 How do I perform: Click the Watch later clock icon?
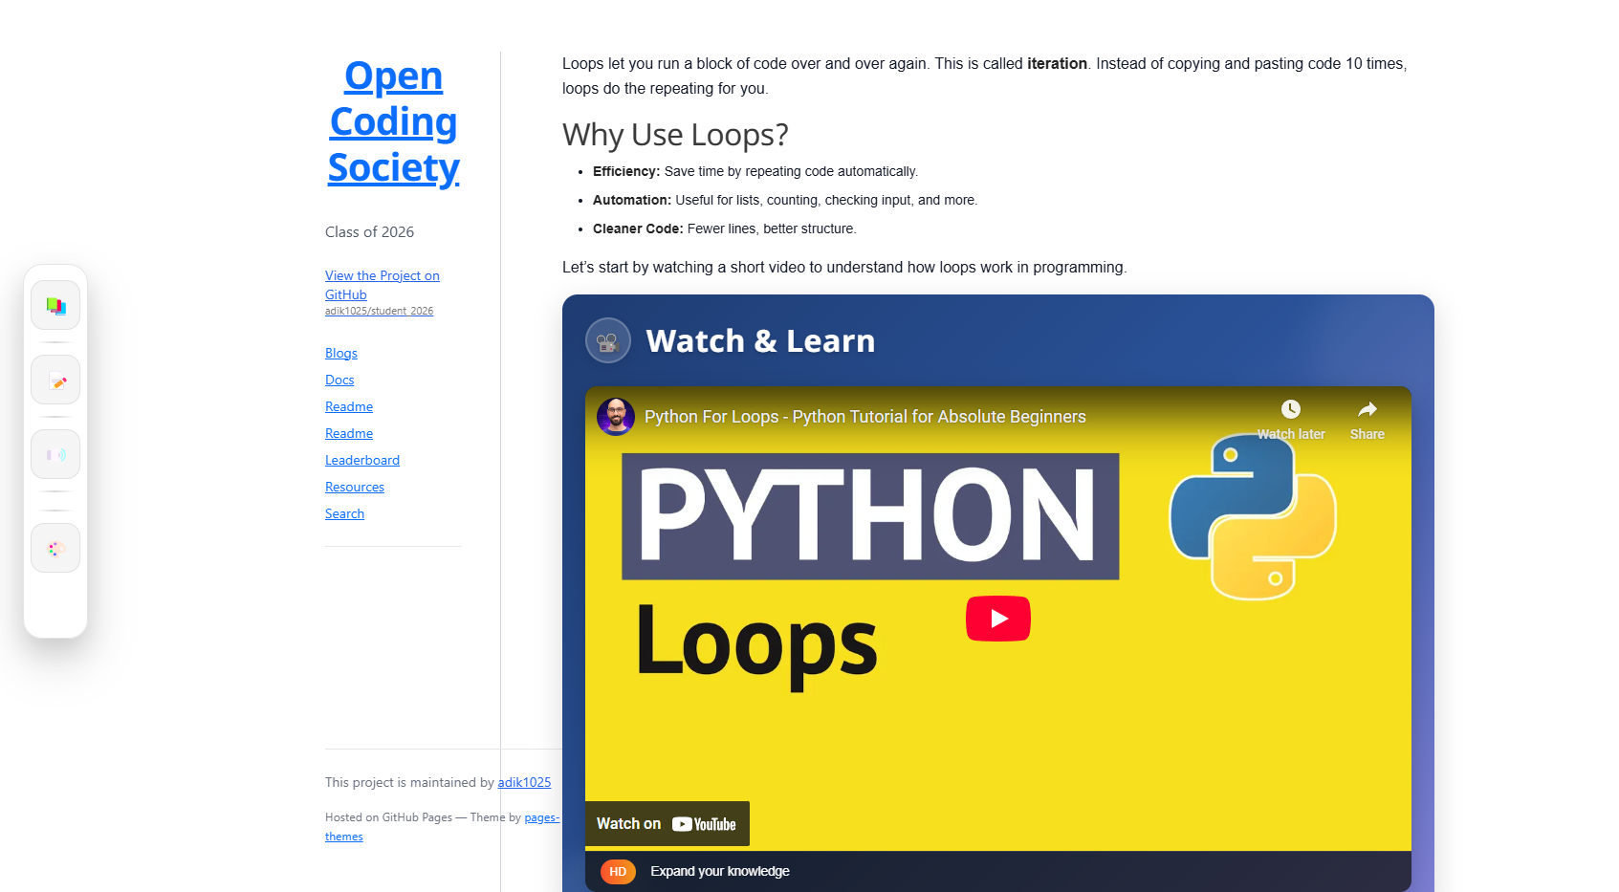click(1291, 409)
